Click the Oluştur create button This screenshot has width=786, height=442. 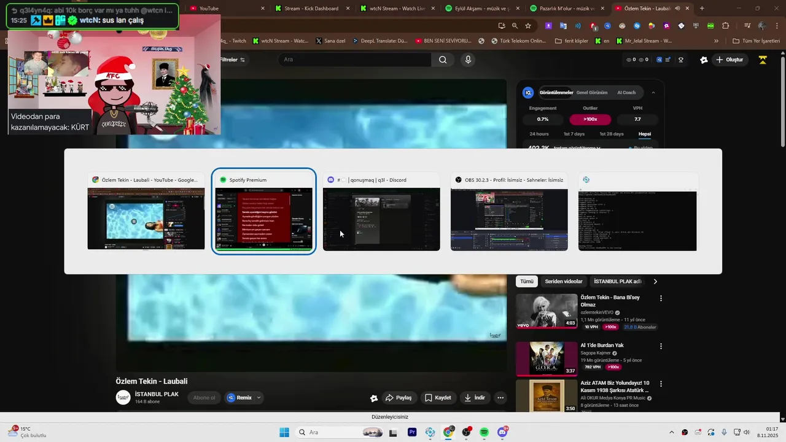[730, 60]
